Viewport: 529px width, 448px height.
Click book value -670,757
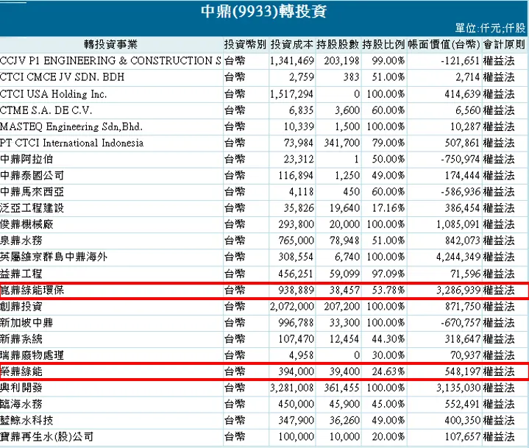(460, 323)
